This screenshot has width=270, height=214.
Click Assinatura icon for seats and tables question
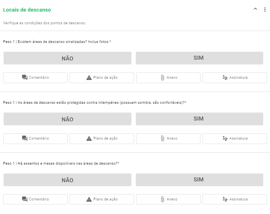coord(225,199)
